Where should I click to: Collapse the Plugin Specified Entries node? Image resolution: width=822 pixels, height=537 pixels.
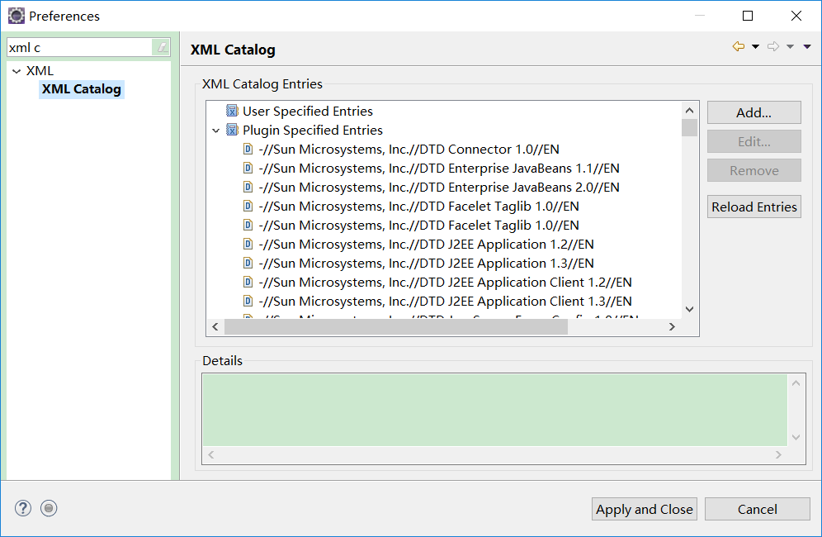[x=216, y=131]
